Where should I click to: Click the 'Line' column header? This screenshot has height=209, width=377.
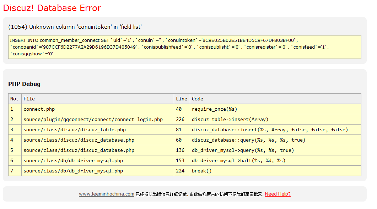[182, 99]
